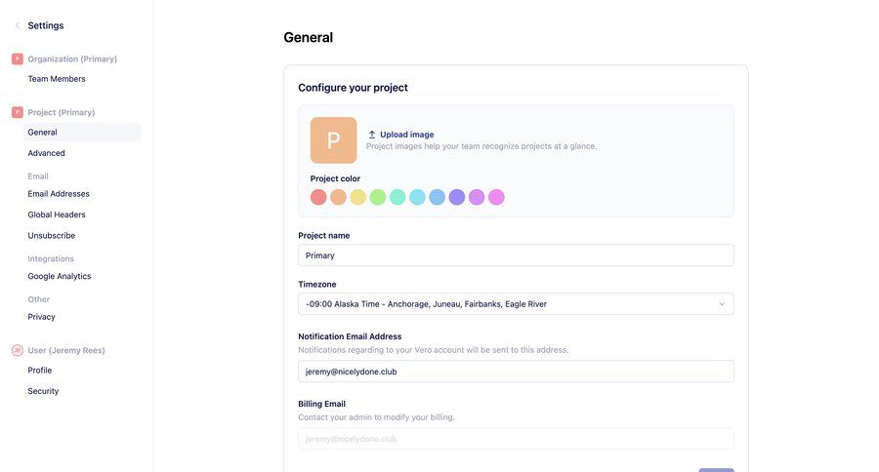The image size is (879, 472).
Task: Select Global Headers in sidebar
Action: tap(57, 215)
